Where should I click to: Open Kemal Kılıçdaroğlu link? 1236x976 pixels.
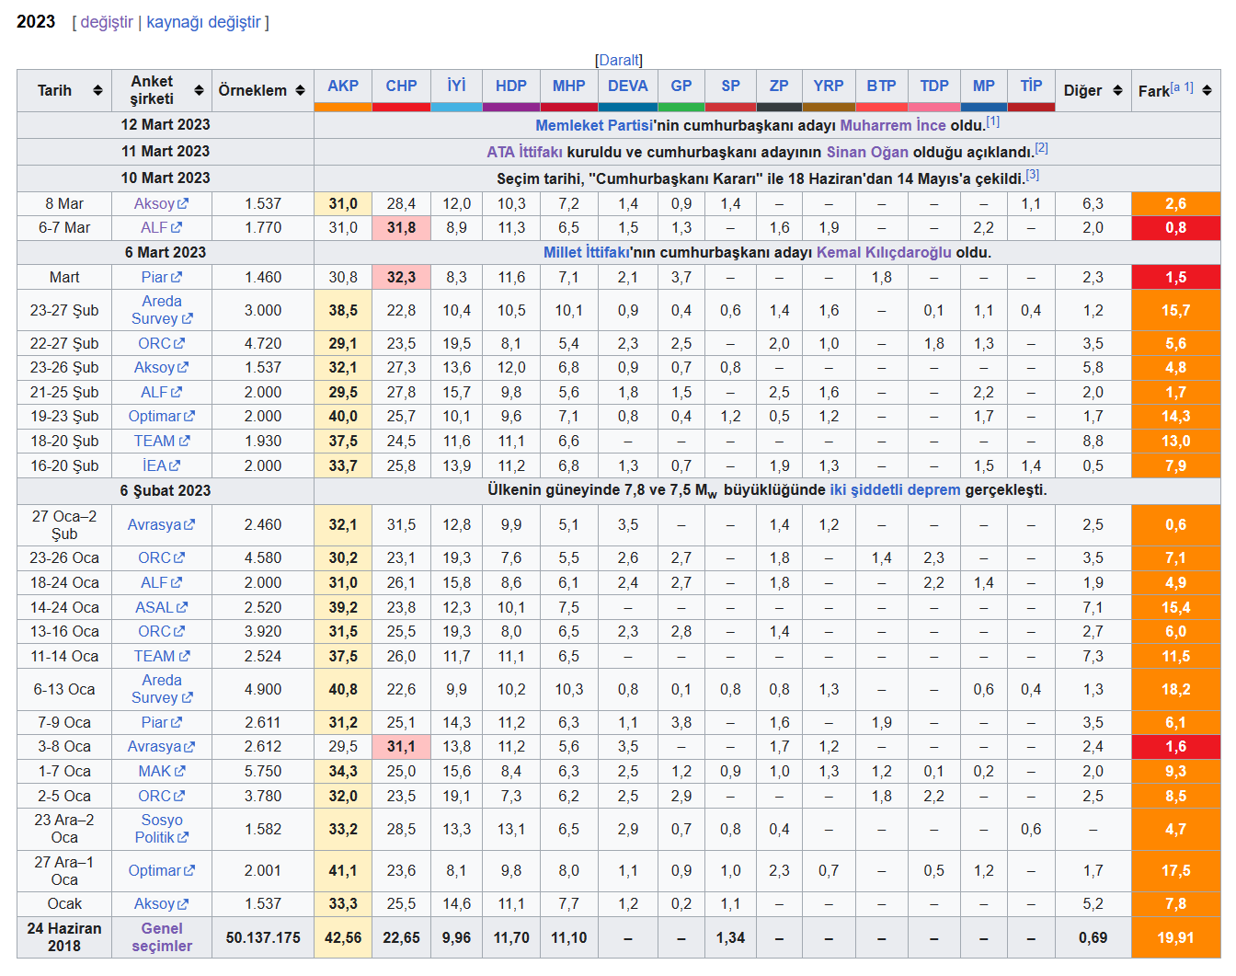point(884,252)
